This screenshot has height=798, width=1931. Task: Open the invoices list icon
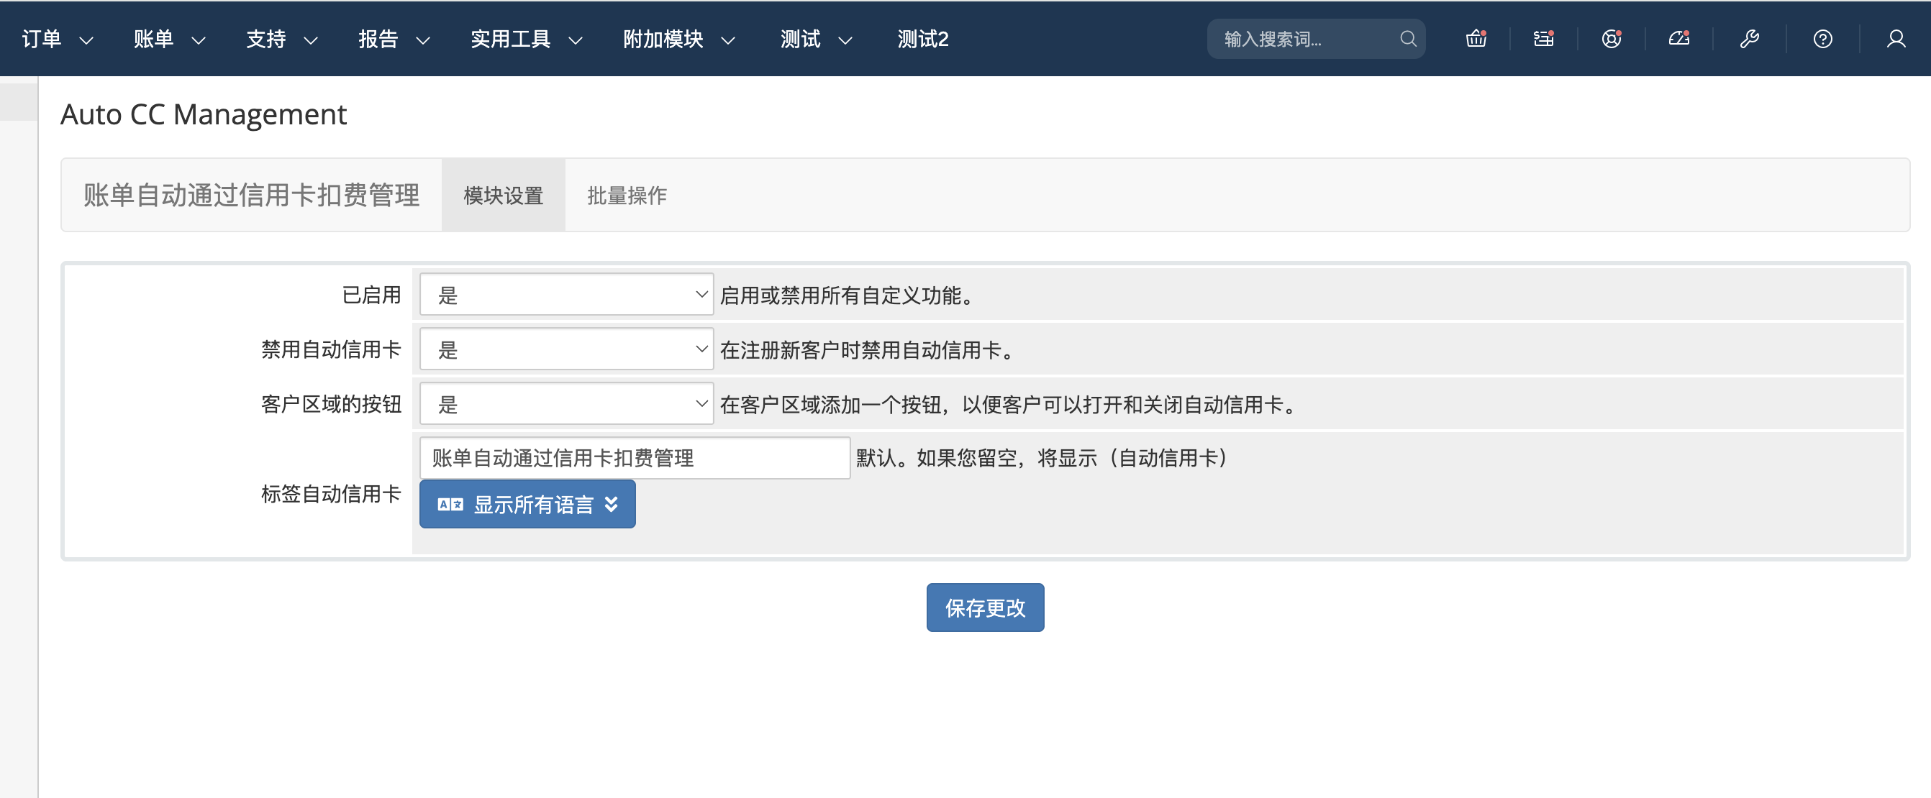[x=1543, y=39]
